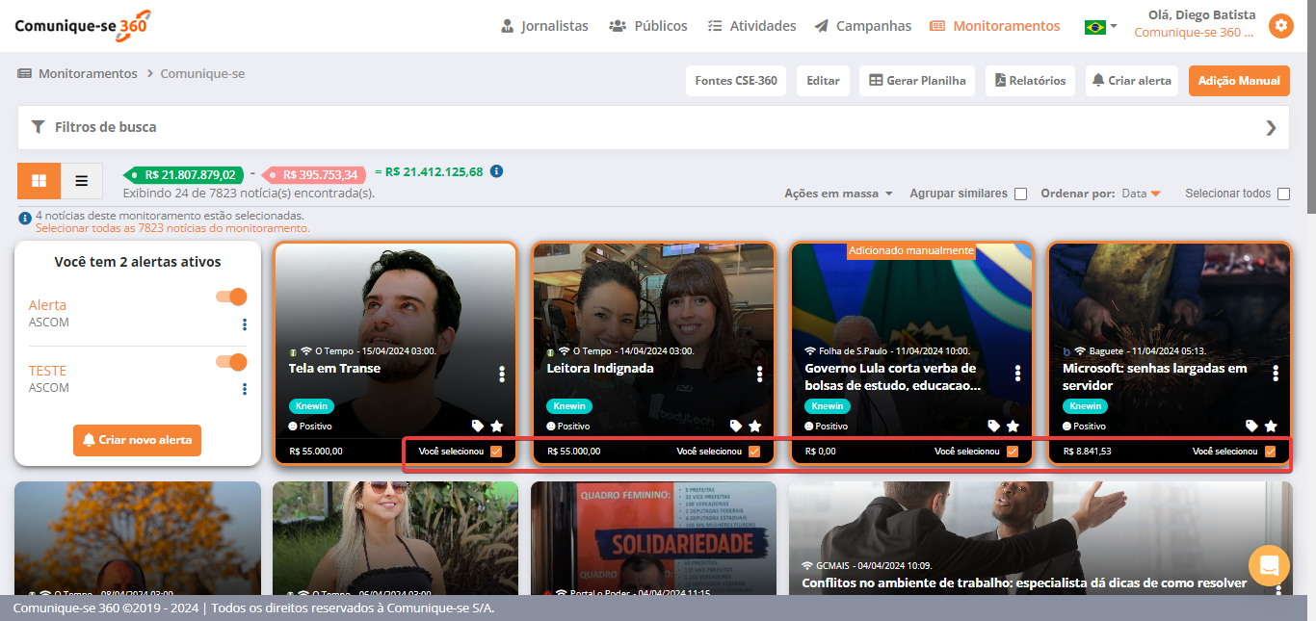
Task: Click the Editar button
Action: click(x=823, y=81)
